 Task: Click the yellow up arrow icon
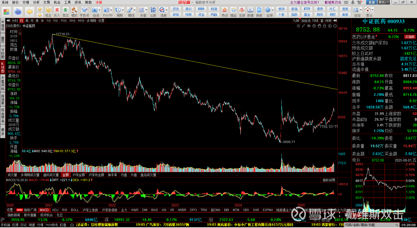click(40, 9)
